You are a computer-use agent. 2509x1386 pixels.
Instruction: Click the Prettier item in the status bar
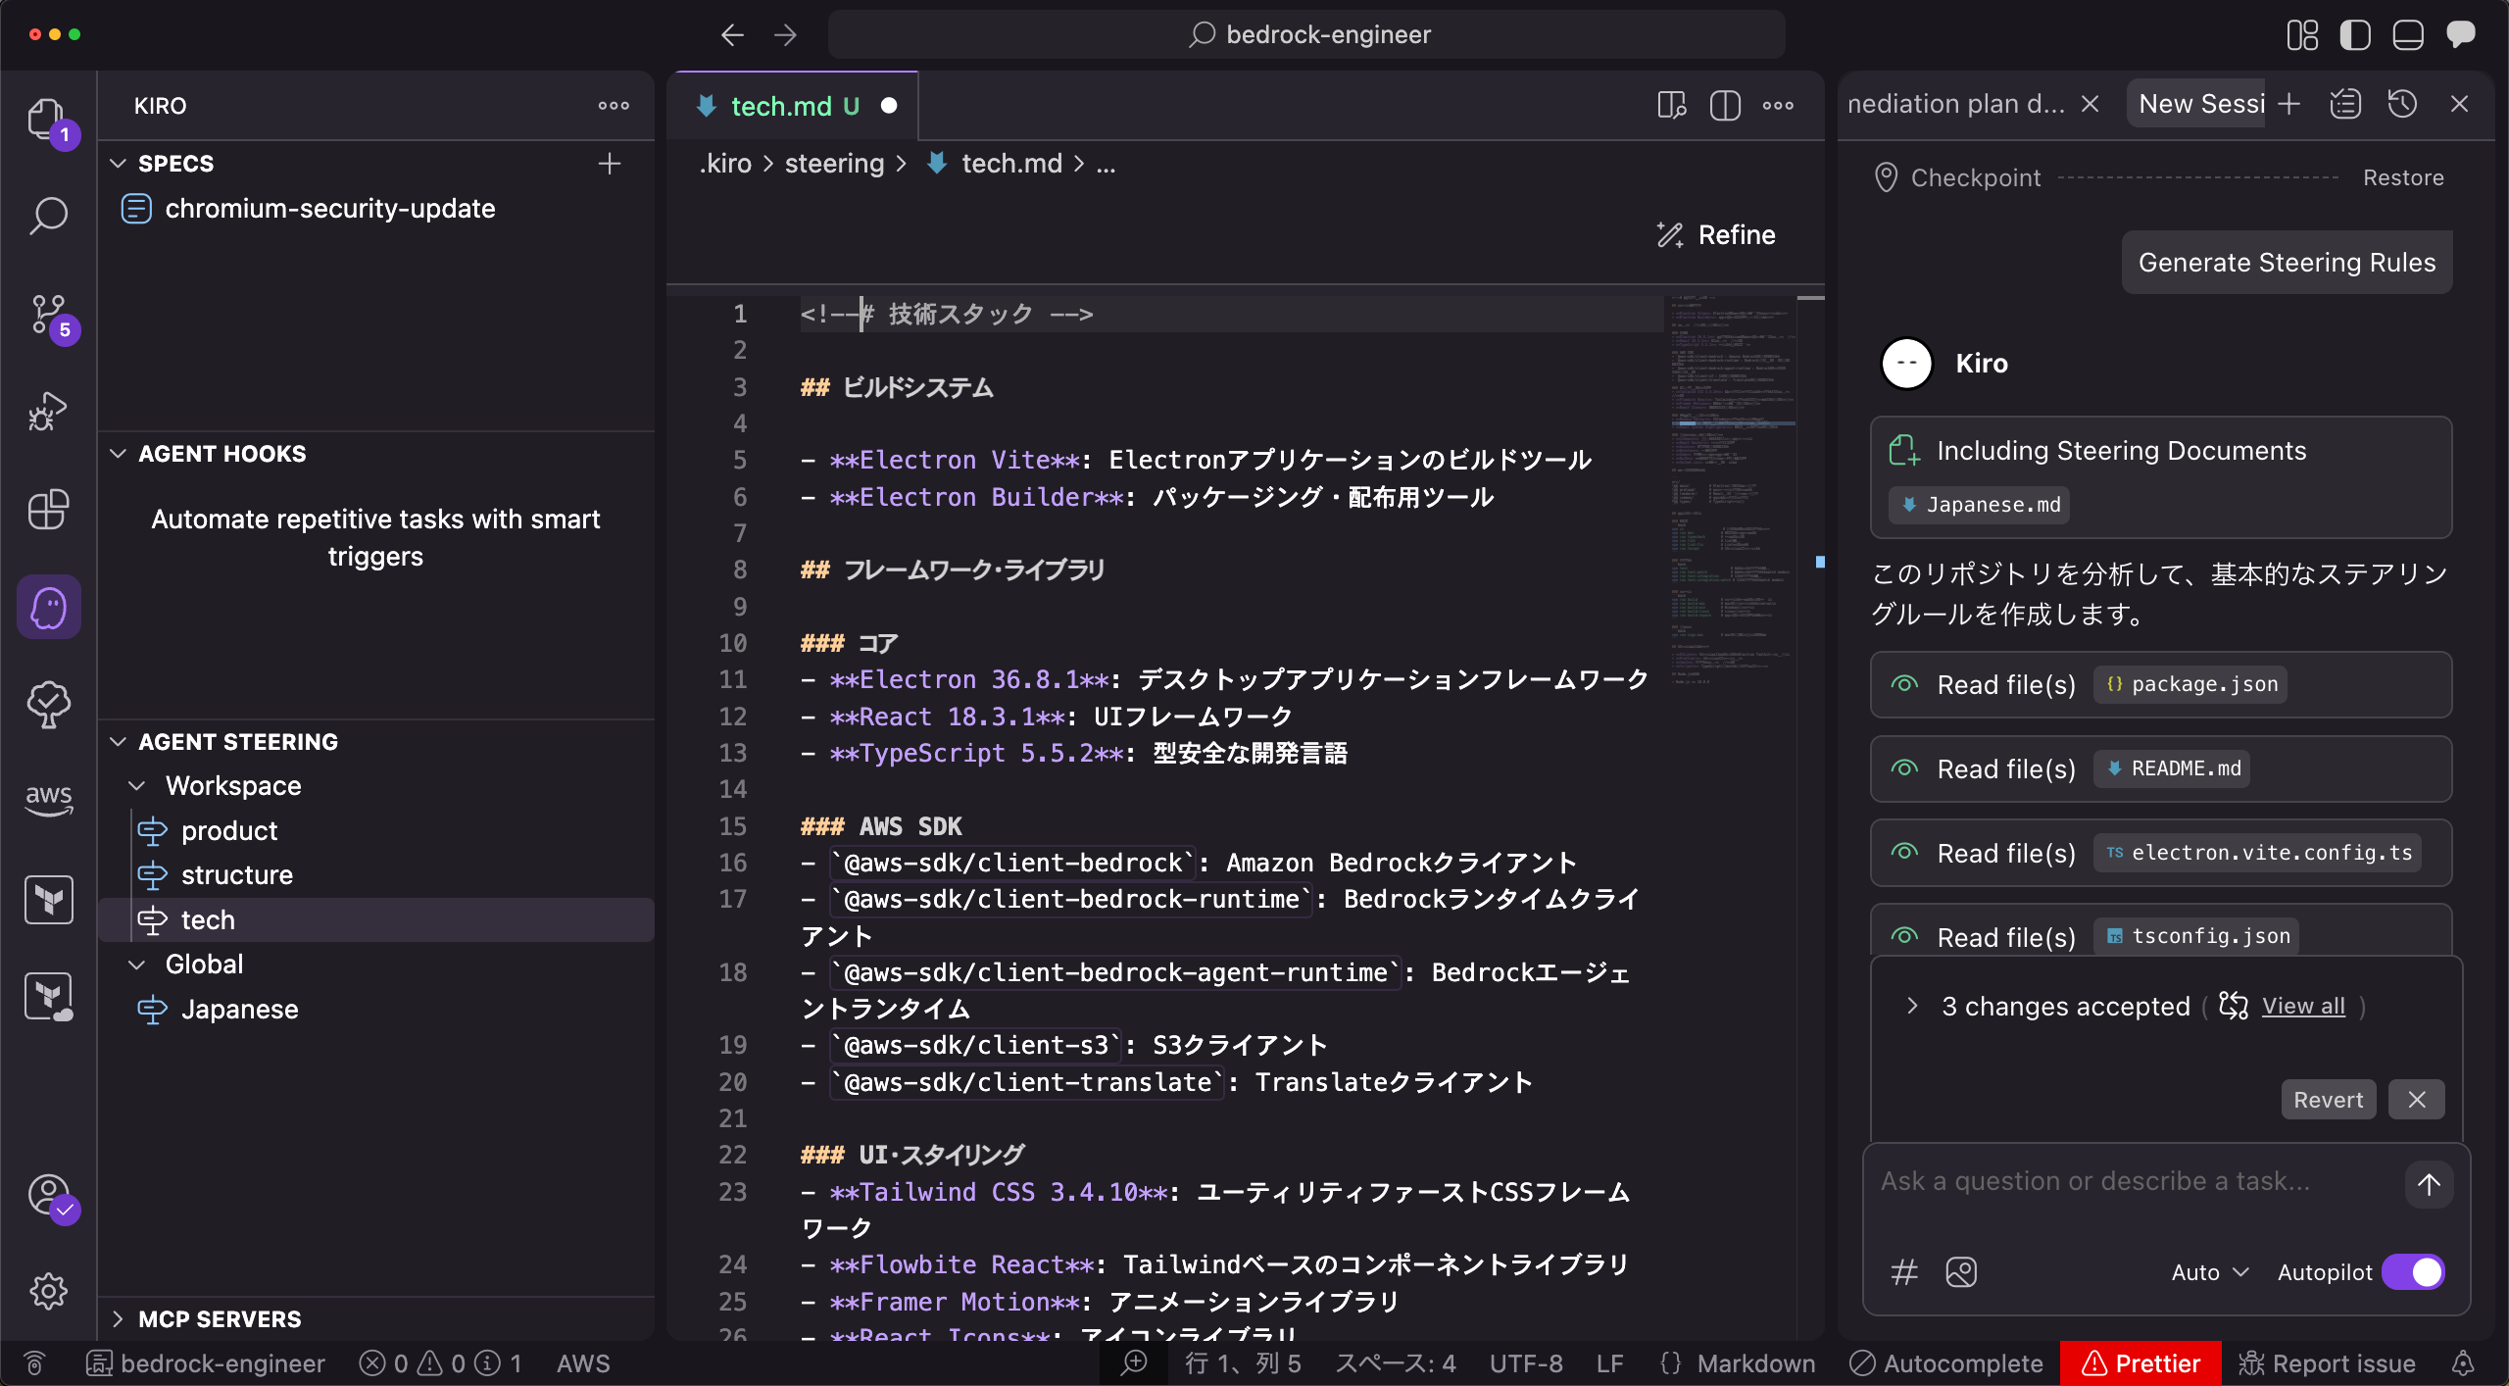pos(2141,1362)
